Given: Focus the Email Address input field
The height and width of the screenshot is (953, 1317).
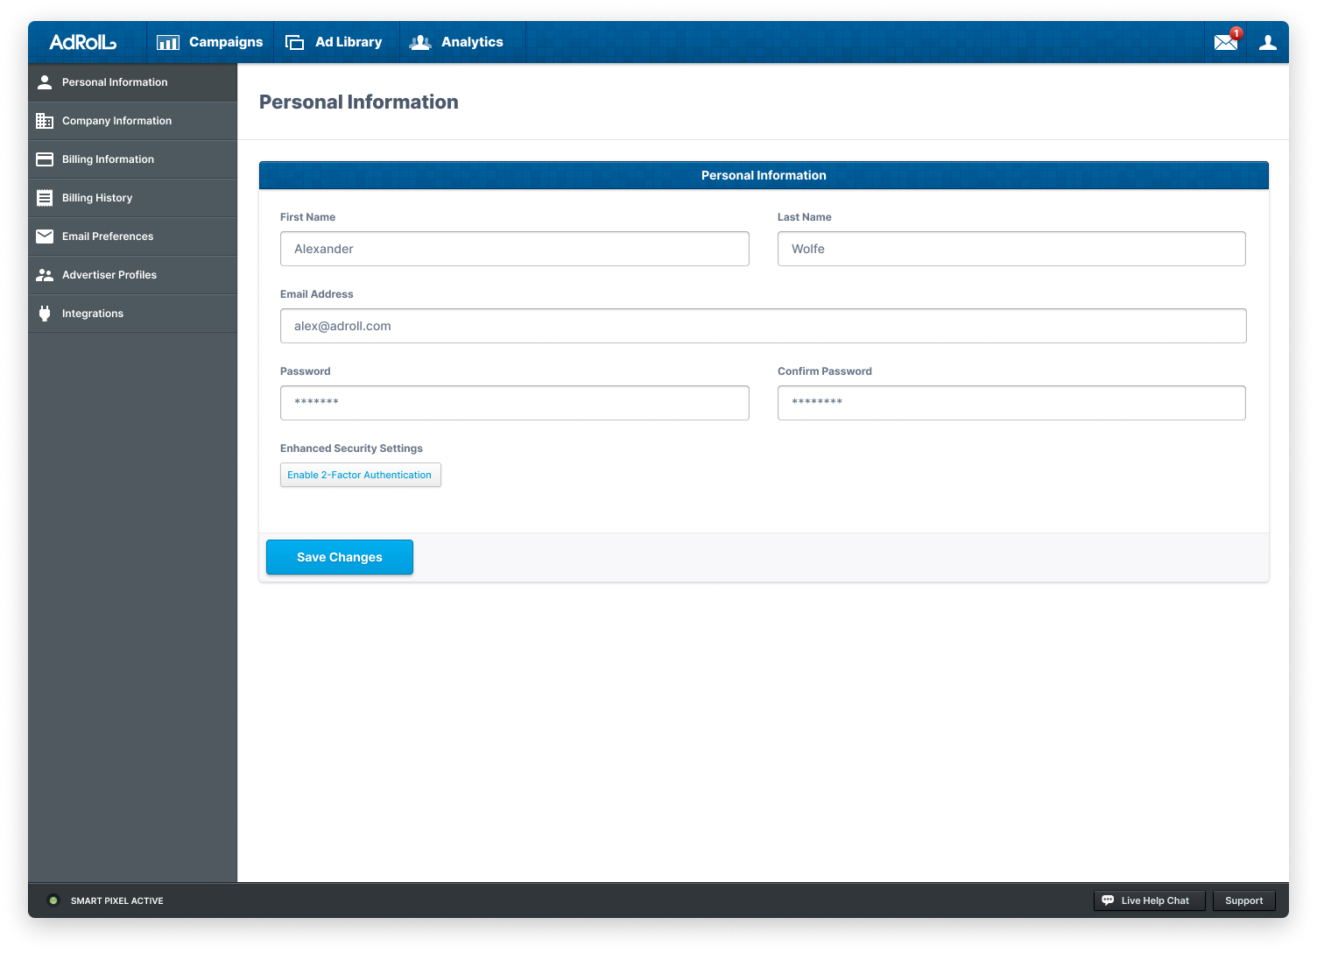Looking at the screenshot, I should coord(763,326).
